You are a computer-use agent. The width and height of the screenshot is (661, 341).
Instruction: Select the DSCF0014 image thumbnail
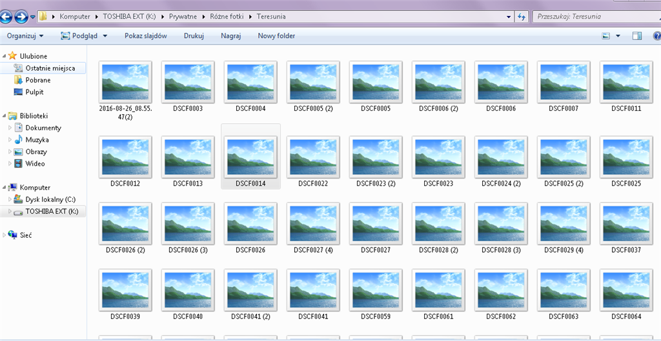[x=250, y=157]
